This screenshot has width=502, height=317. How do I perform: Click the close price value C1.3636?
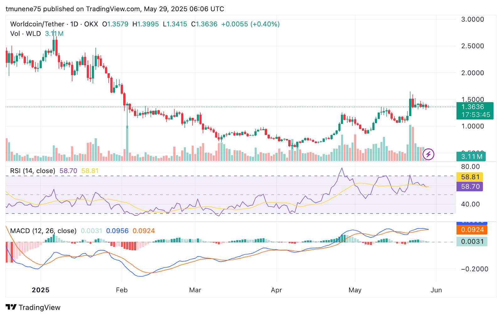click(x=204, y=24)
